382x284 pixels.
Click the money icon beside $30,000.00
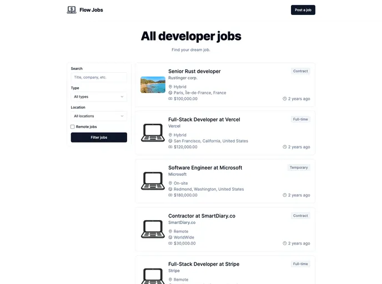(x=170, y=244)
